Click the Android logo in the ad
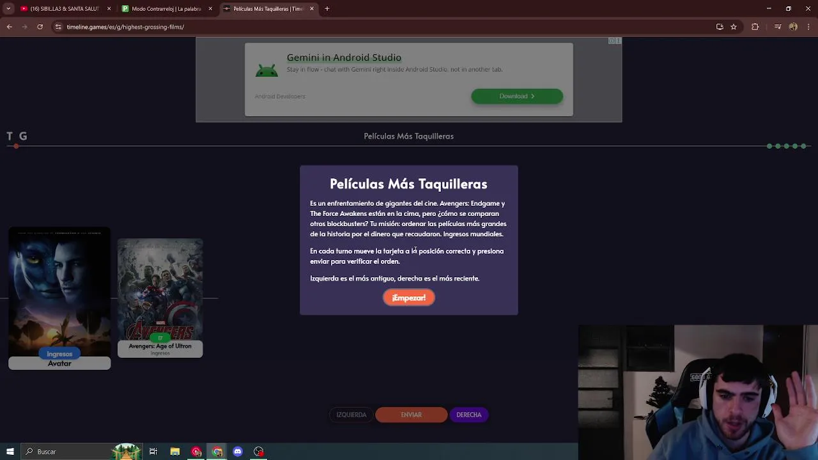Viewport: 818px width, 460px height. (266, 70)
